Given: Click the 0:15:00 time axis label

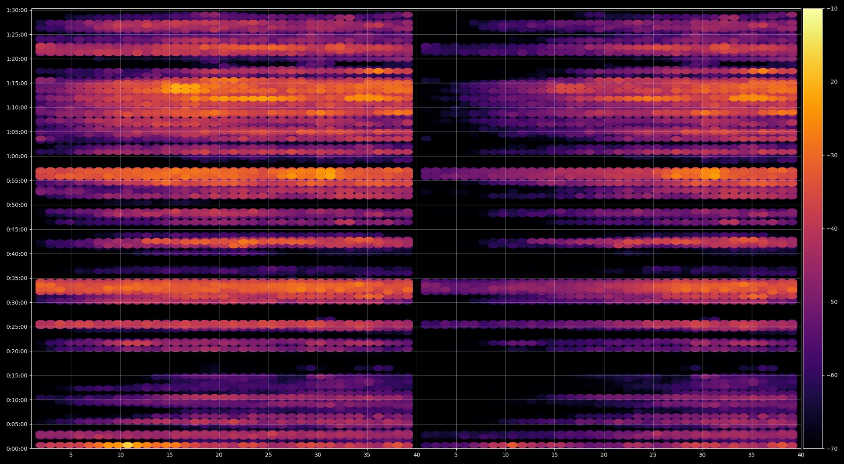Looking at the screenshot, I should (x=17, y=376).
